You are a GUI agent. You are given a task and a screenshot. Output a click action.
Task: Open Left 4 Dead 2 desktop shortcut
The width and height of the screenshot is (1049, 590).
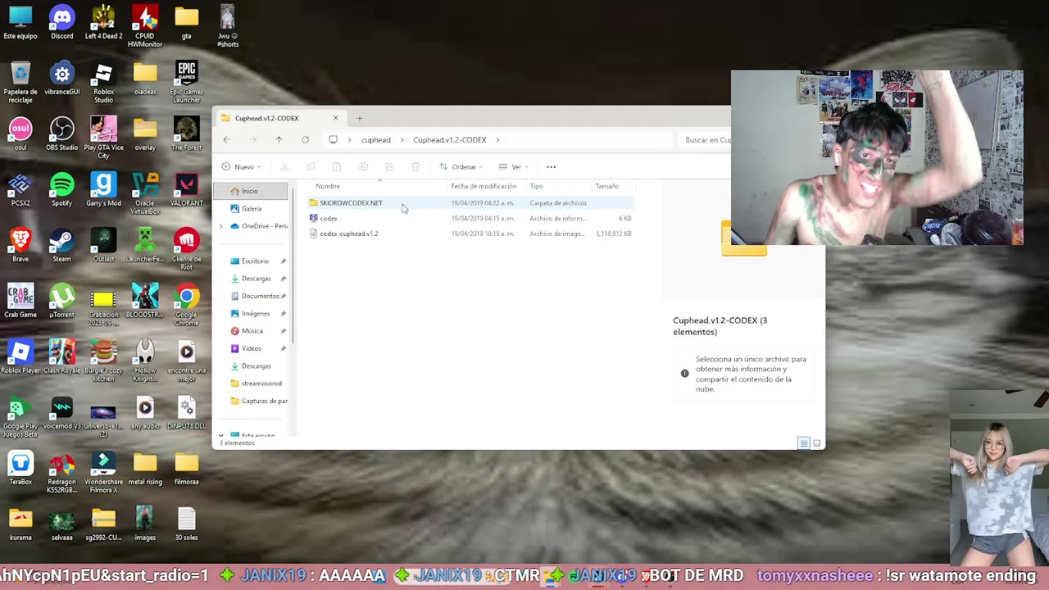tap(103, 22)
